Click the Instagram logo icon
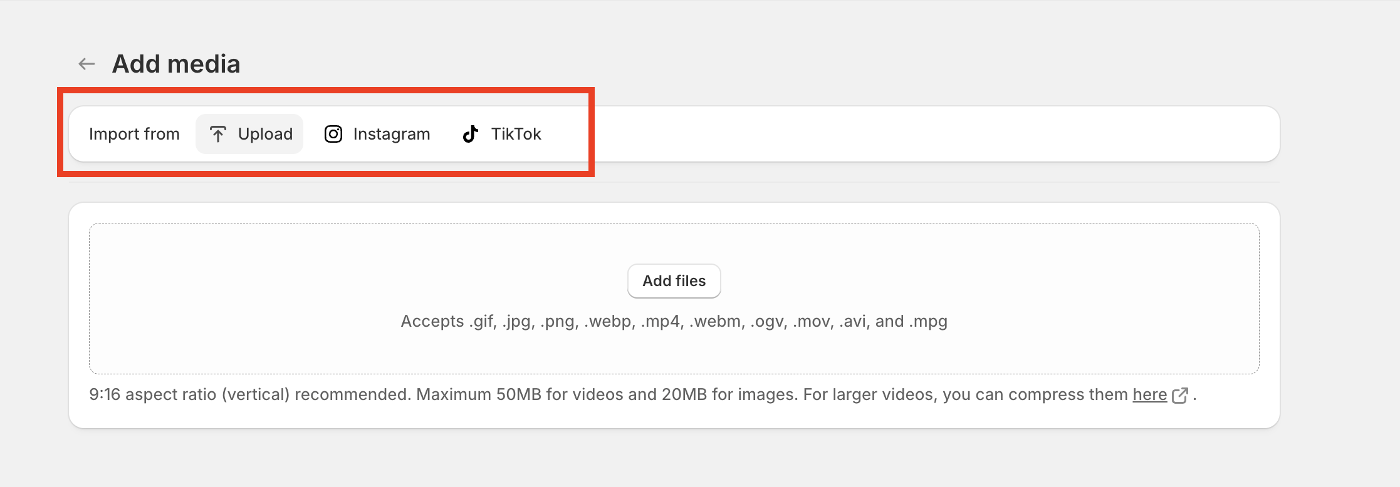 click(x=333, y=134)
